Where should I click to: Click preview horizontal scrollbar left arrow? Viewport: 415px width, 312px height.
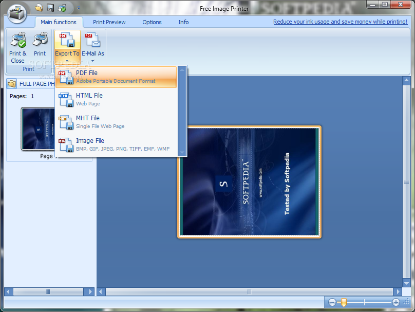101,292
